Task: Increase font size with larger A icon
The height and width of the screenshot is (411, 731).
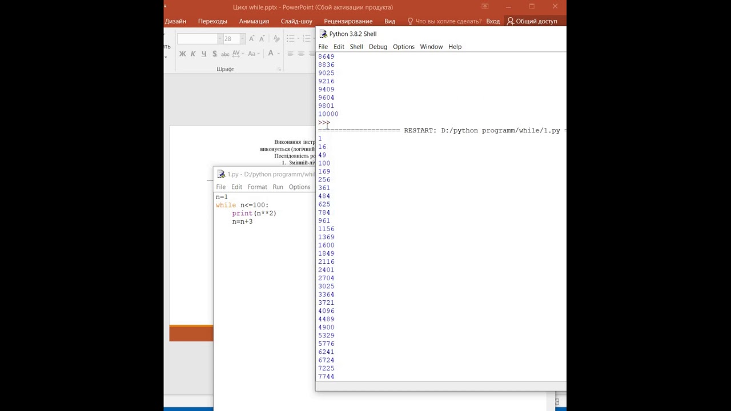Action: [251, 39]
